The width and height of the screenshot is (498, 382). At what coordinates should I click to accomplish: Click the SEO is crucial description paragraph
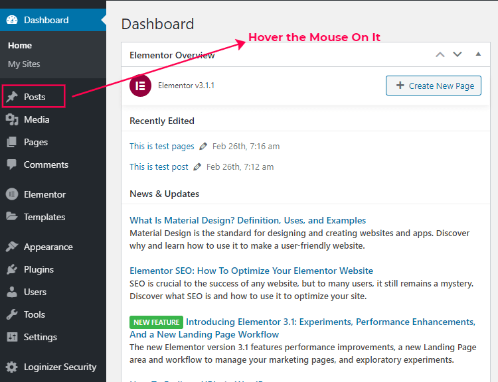pos(301,290)
